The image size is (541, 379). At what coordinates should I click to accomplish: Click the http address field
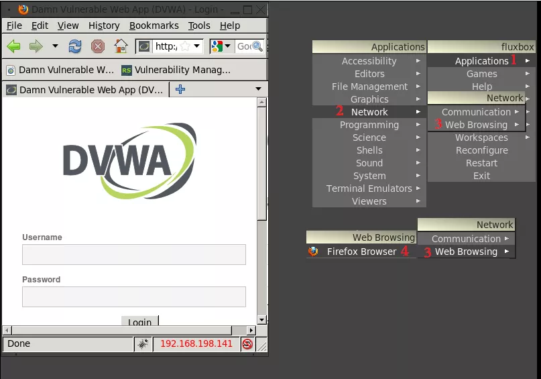166,46
